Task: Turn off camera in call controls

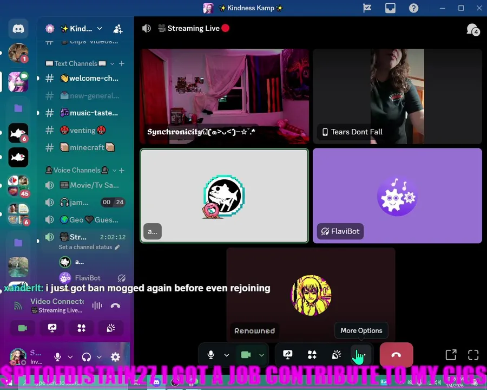Action: [246, 355]
